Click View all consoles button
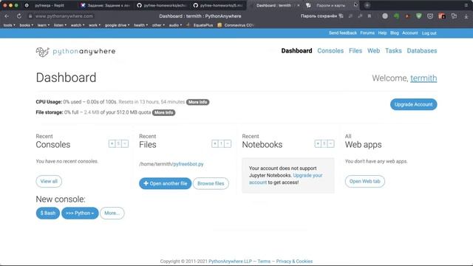 coord(49,181)
